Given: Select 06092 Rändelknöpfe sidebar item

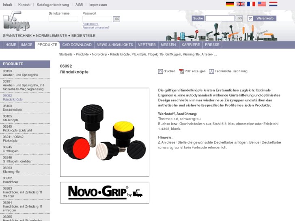Looking at the screenshot, I should [25, 97].
